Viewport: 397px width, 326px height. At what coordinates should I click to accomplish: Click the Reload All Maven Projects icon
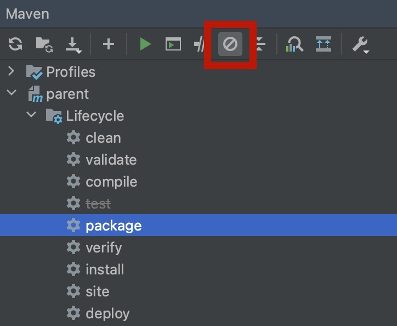(x=15, y=44)
